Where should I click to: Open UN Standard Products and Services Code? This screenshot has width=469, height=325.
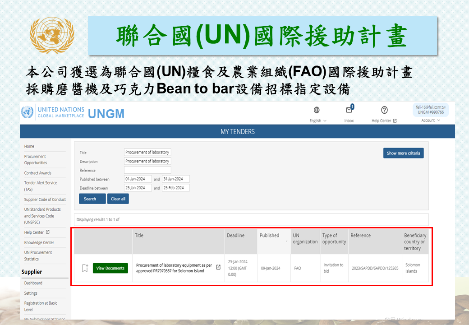[x=42, y=216]
